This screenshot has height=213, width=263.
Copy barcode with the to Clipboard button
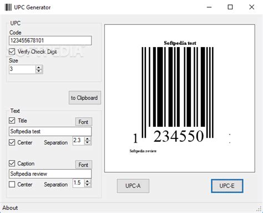pyautogui.click(x=85, y=98)
